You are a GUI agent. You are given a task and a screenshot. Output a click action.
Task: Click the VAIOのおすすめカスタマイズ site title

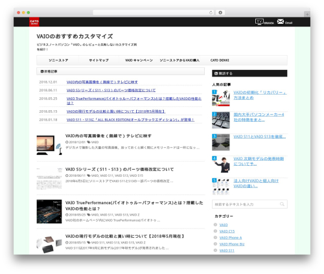tap(75, 36)
